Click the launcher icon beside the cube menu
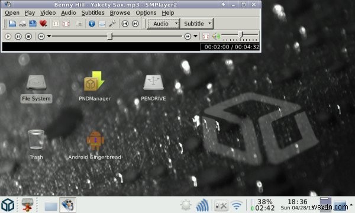 [27, 205]
